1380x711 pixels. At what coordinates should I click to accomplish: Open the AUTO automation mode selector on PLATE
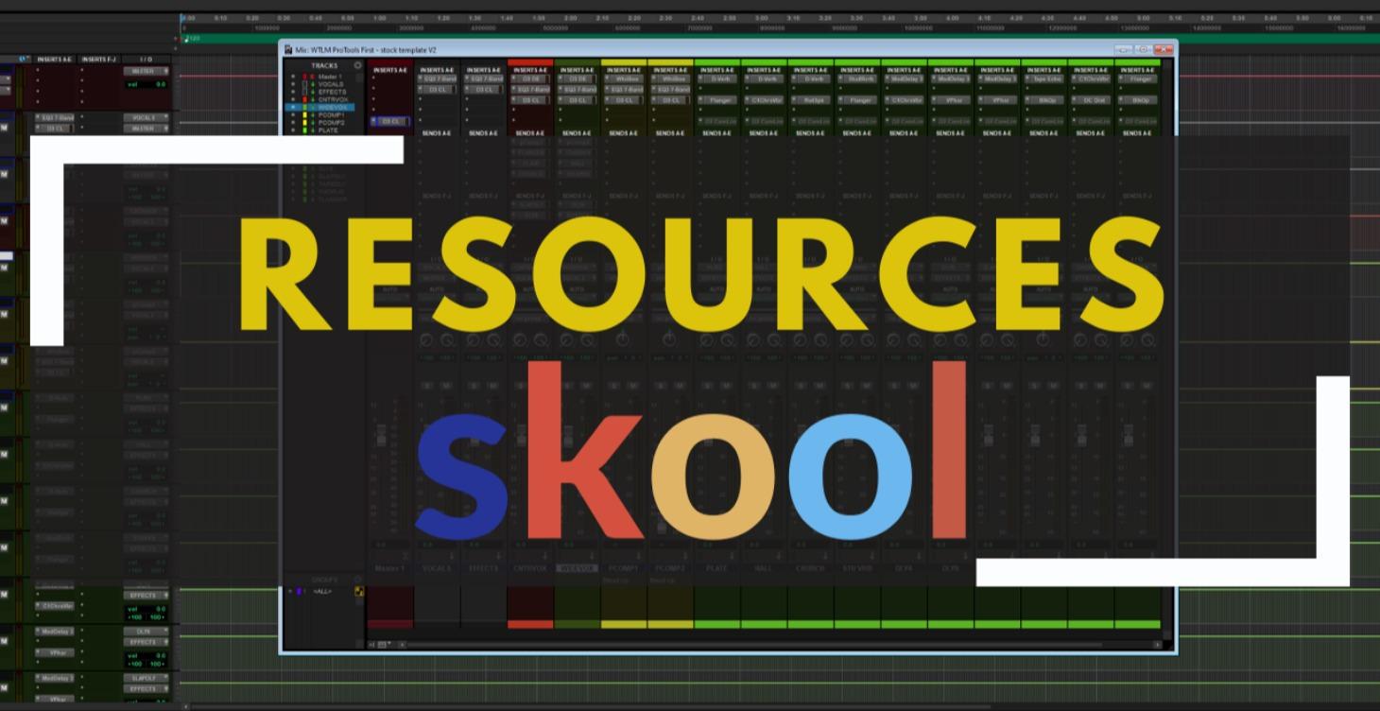click(x=716, y=289)
